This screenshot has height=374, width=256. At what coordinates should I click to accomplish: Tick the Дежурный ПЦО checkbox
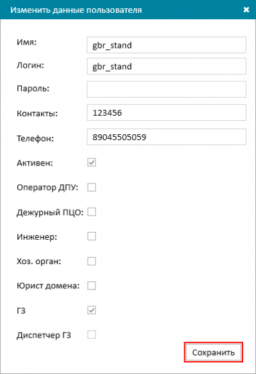92,212
